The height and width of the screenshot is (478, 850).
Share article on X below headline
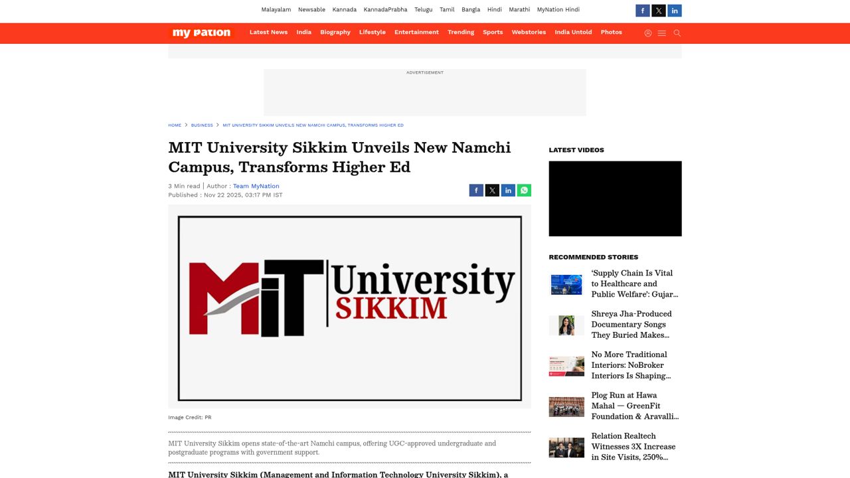(492, 191)
